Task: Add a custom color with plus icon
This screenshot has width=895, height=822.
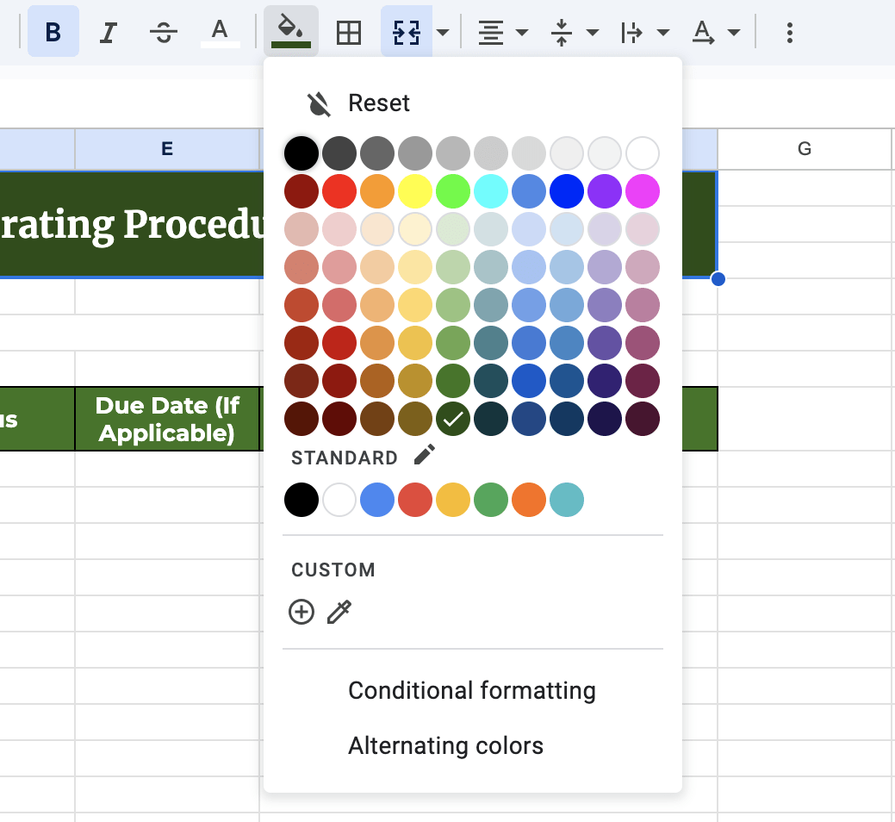Action: tap(301, 612)
